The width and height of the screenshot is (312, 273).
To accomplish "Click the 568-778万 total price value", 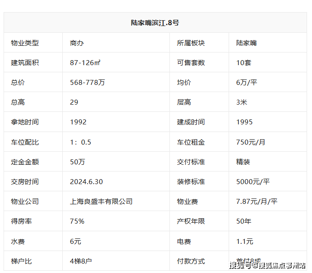I will 87,83.
